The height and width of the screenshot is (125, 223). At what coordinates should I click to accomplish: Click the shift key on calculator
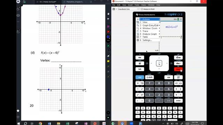pyautogui.click(x=149, y=77)
